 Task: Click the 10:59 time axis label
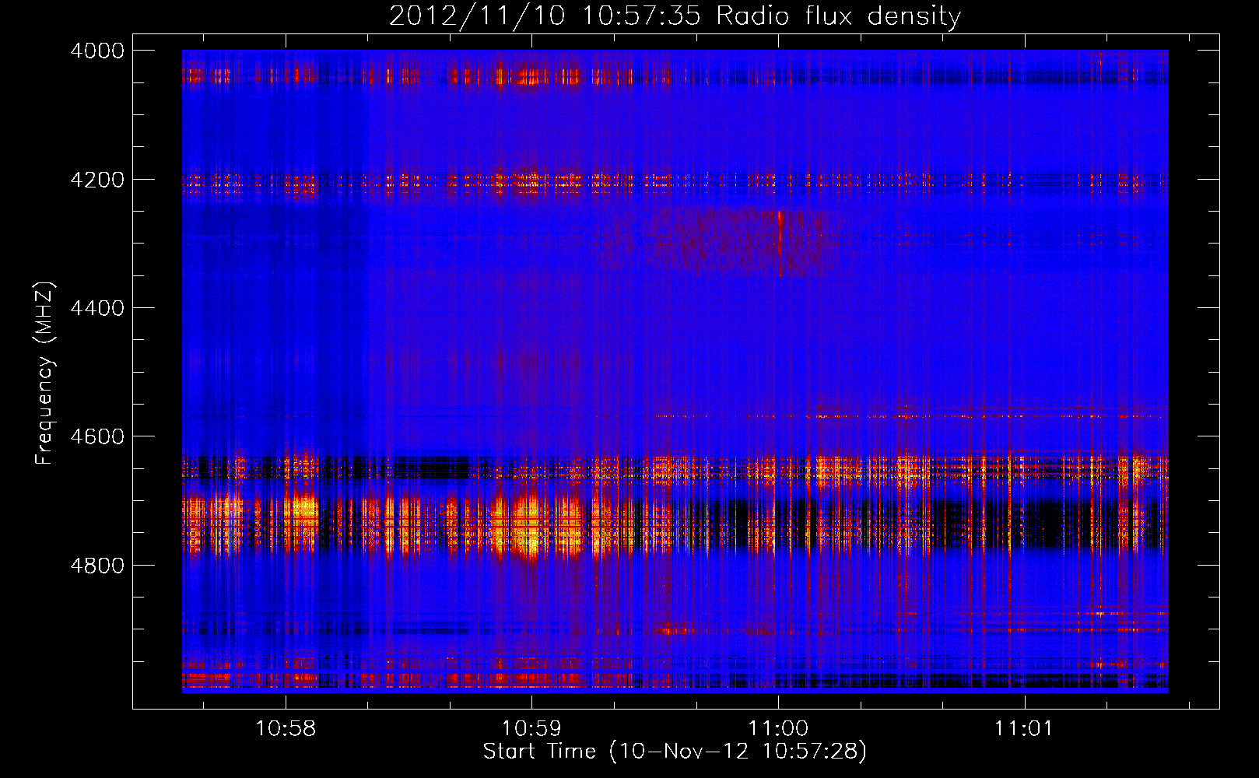[x=531, y=729]
